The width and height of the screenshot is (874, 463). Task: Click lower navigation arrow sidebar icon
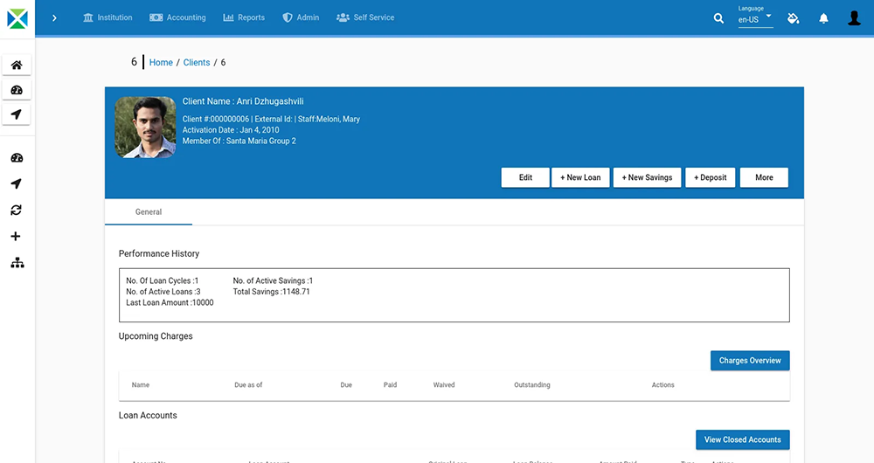[x=16, y=183]
